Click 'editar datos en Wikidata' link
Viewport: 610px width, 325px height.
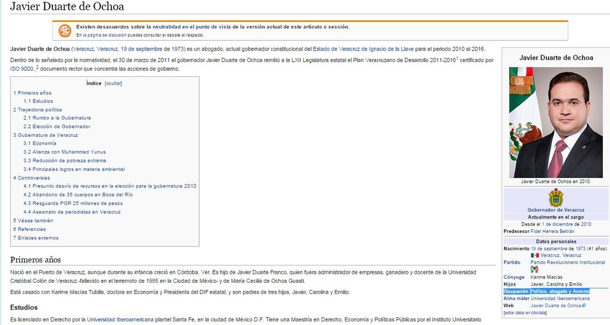pos(525,312)
